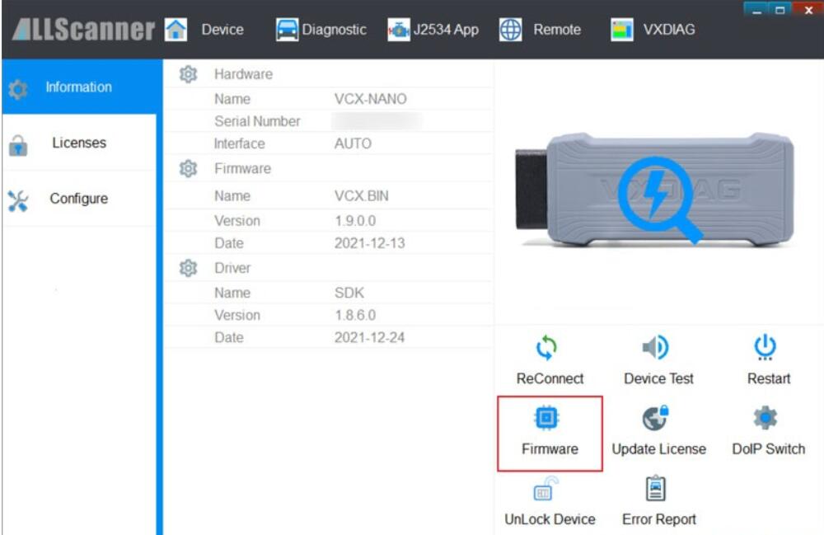Switch to the J2534 App tab
Viewport: 824px width, 535px height.
433,30
